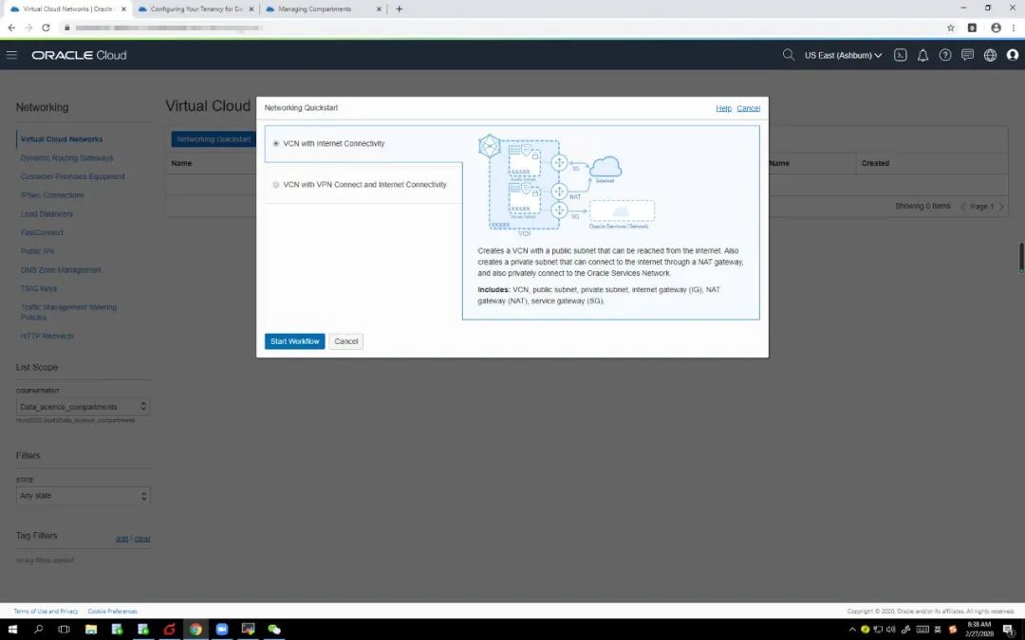Open HTTP Redirects in sidebar
Viewport: 1025px width, 640px height.
tap(47, 337)
